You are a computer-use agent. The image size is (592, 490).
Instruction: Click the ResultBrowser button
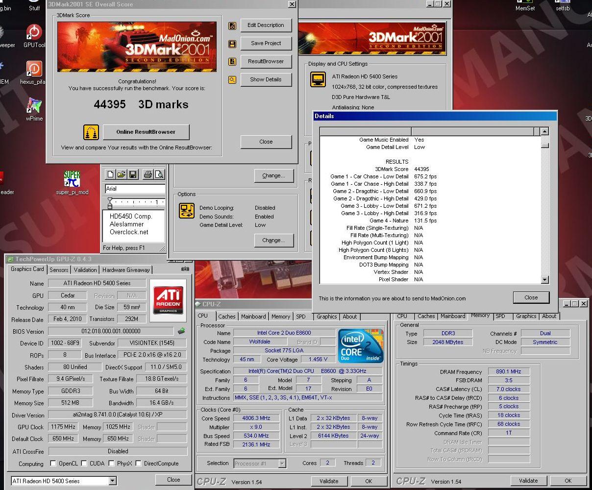(266, 62)
